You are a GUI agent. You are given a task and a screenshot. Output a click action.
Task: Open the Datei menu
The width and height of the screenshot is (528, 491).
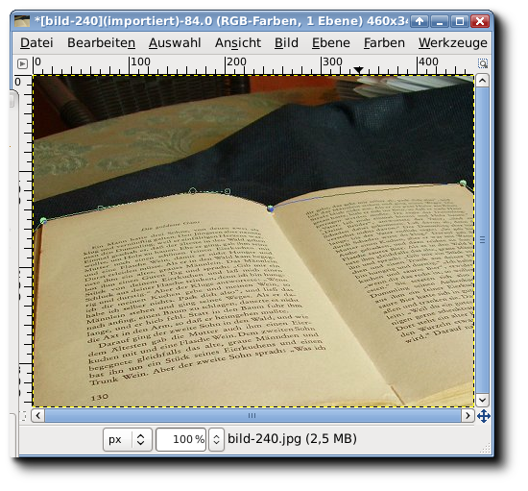point(36,43)
